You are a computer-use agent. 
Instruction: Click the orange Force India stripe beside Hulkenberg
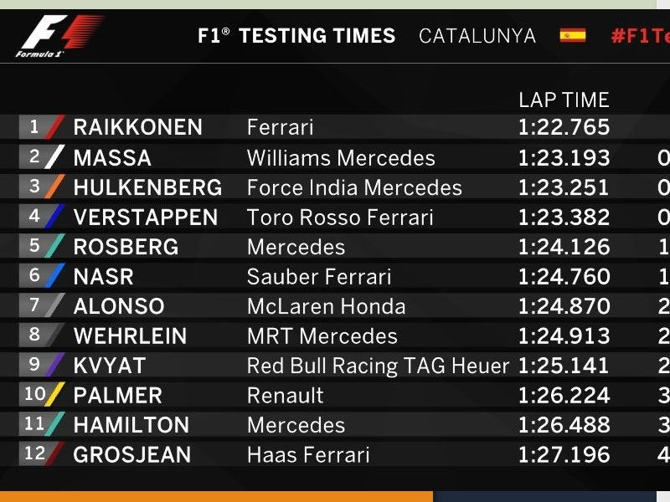coord(55,187)
